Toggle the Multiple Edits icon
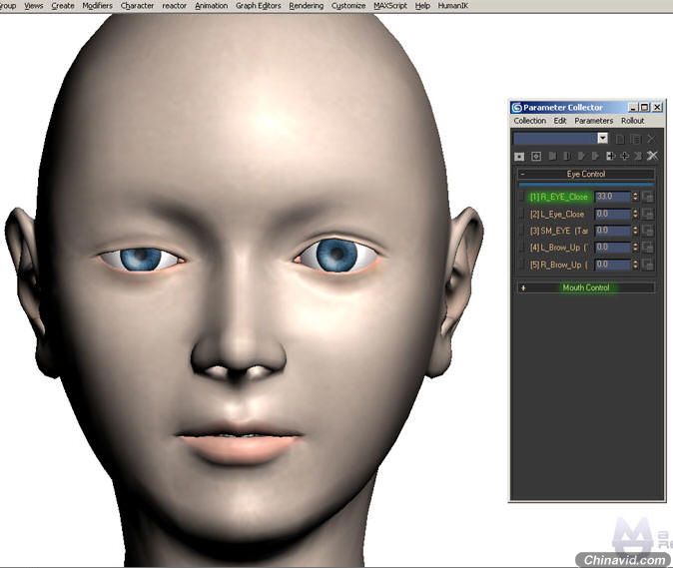Screen dimensions: 673x568 pyautogui.click(x=519, y=156)
